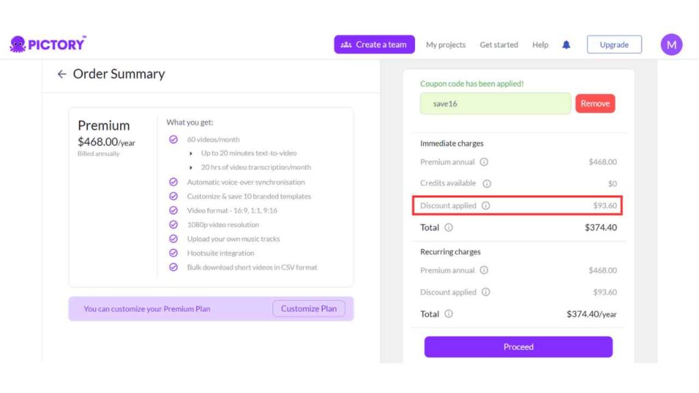Click info icon next to Premium annual in Recurring charges
The height and width of the screenshot is (393, 699).
(x=484, y=270)
